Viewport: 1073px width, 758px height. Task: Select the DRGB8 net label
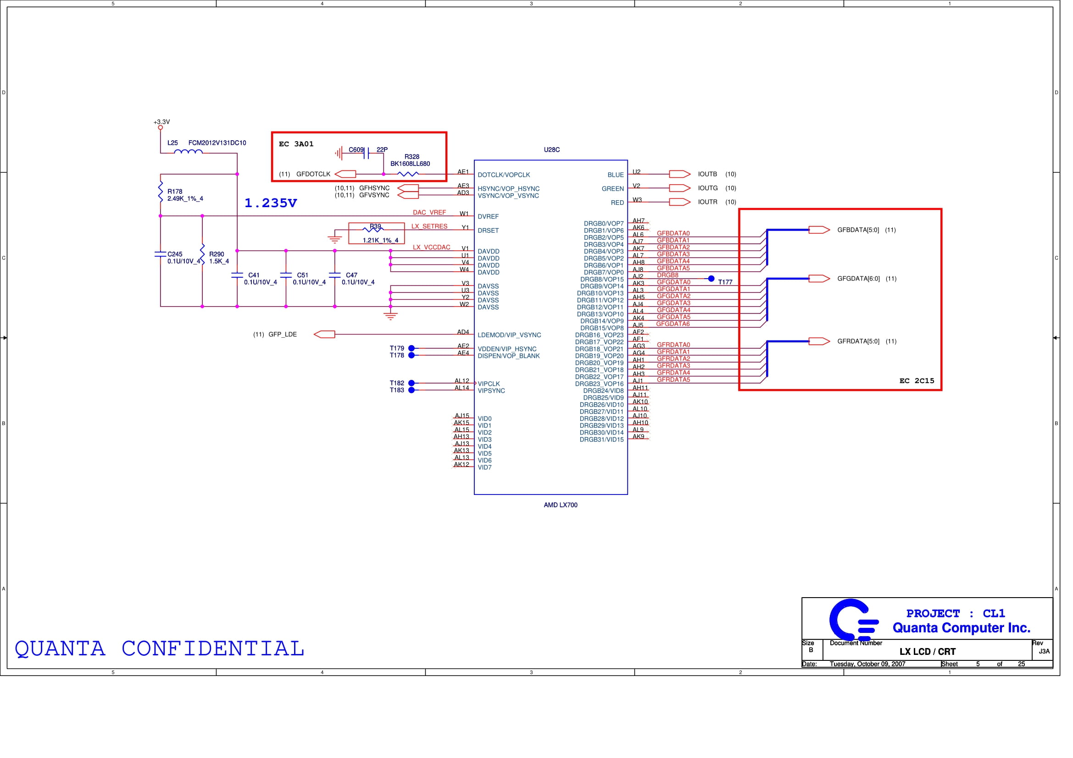tap(668, 276)
